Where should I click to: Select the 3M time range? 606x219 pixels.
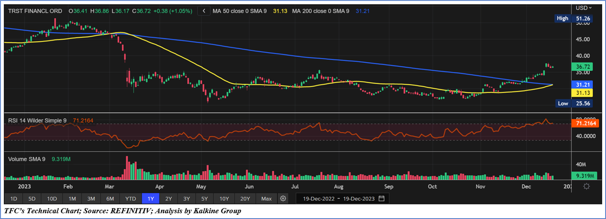point(91,198)
